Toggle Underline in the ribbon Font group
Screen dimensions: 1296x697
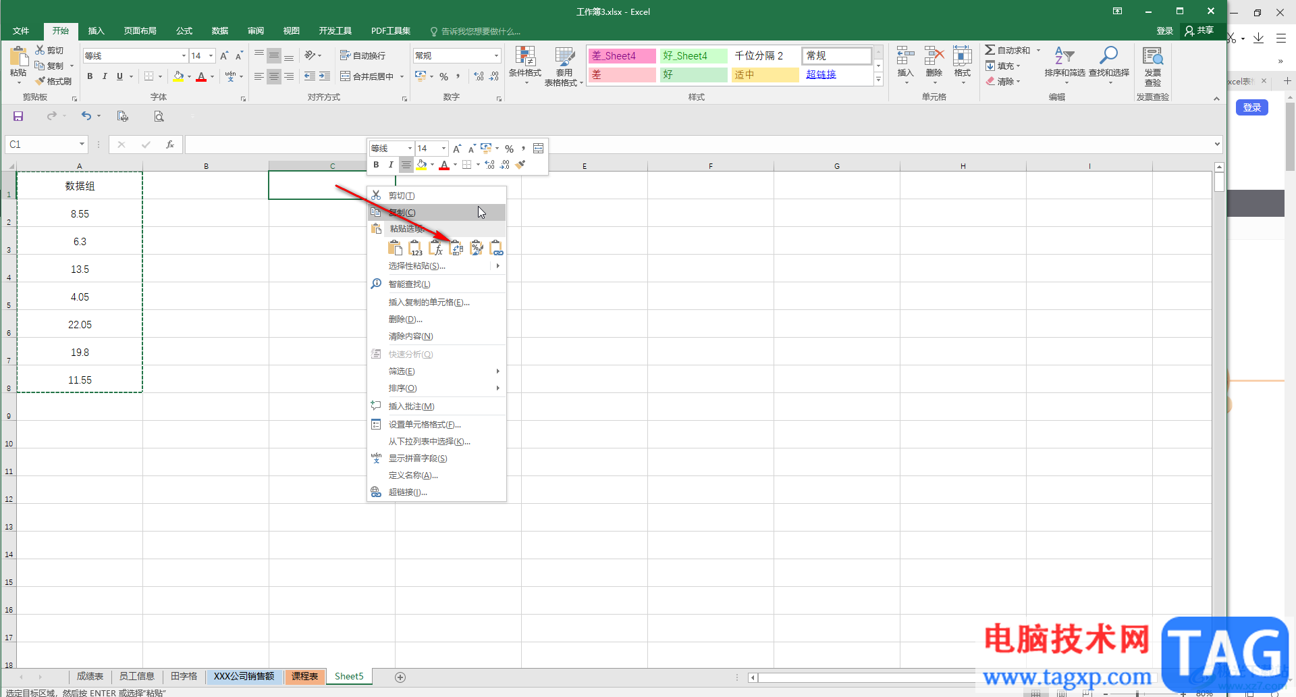119,76
